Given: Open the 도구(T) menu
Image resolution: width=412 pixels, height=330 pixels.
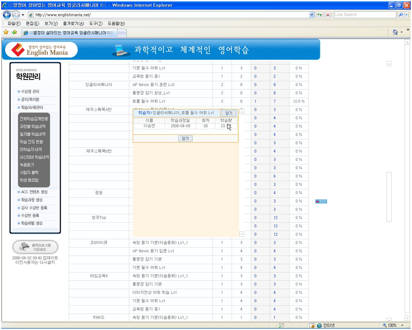Looking at the screenshot, I should coord(96,24).
